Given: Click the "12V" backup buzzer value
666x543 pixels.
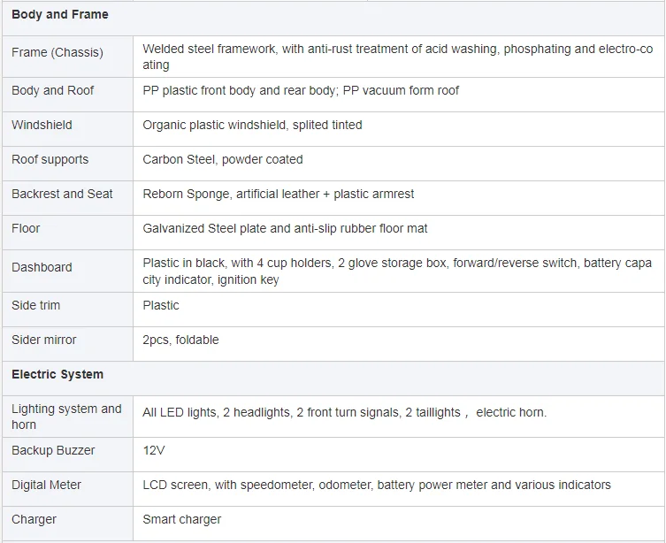Looking at the screenshot, I should 154,451.
